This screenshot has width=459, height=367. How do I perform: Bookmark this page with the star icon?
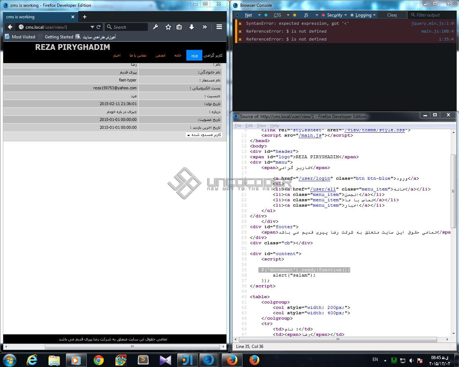tap(168, 27)
